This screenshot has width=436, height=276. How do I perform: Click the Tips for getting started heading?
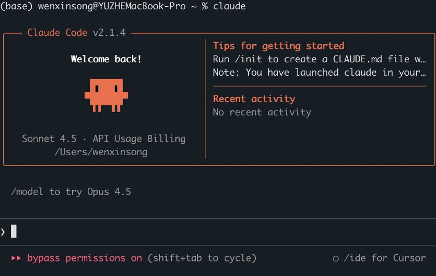278,46
